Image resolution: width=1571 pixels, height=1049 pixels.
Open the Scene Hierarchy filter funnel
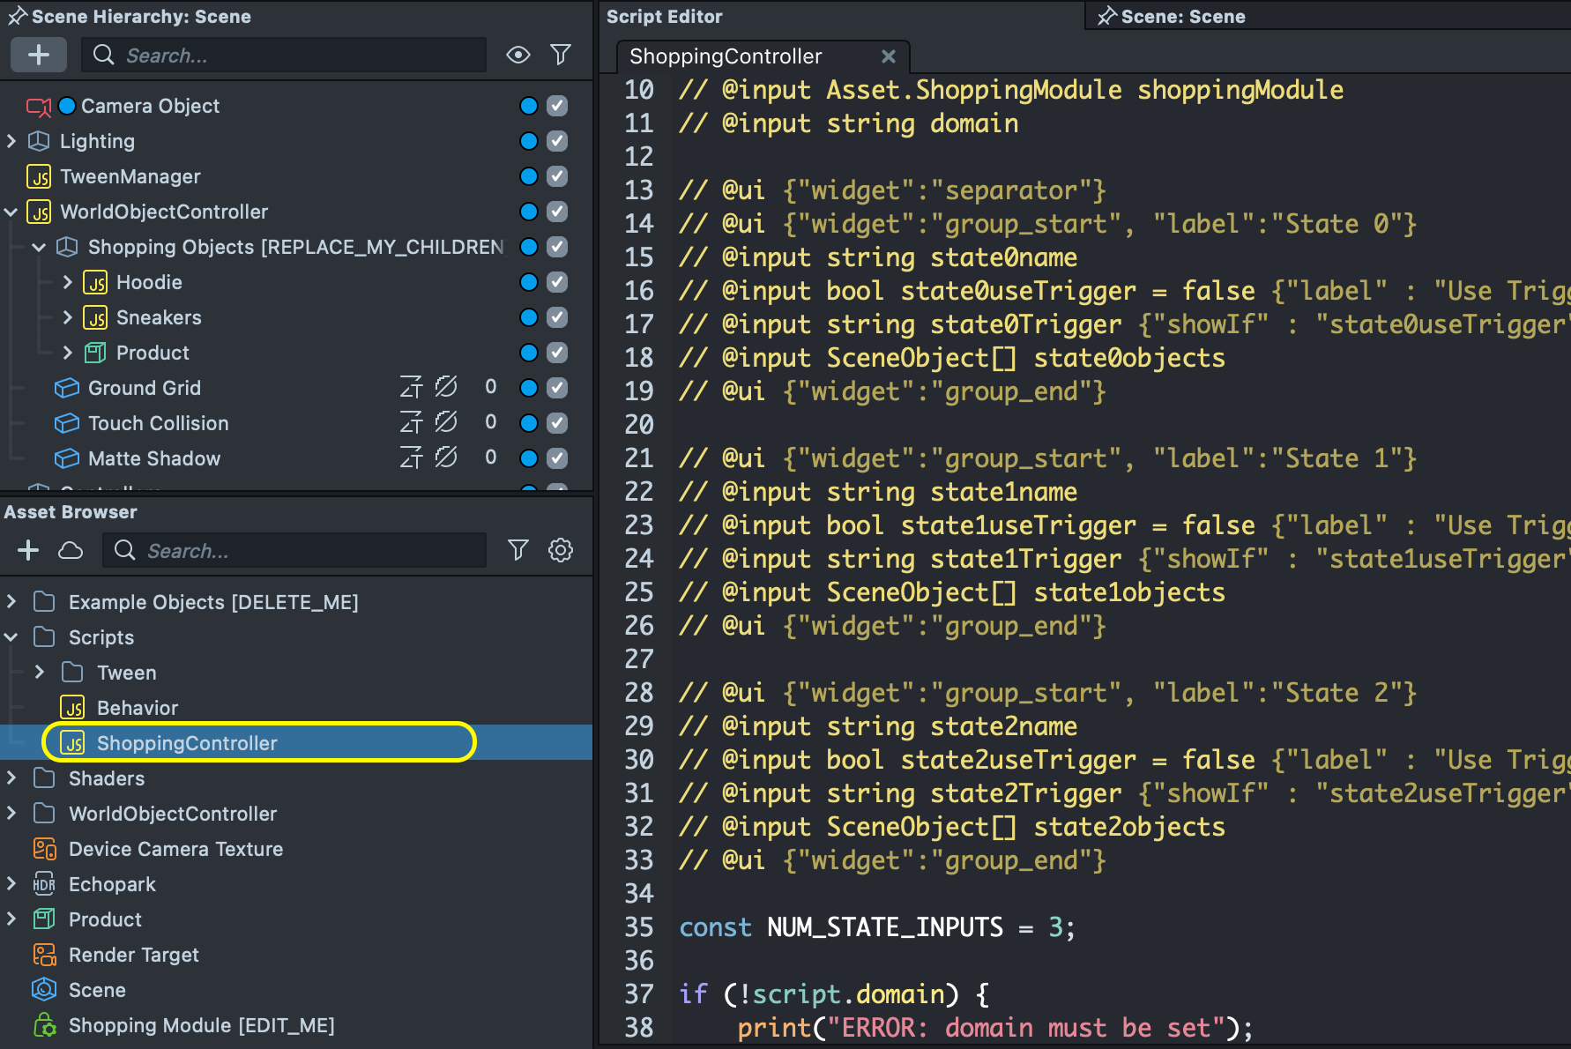pyautogui.click(x=561, y=55)
